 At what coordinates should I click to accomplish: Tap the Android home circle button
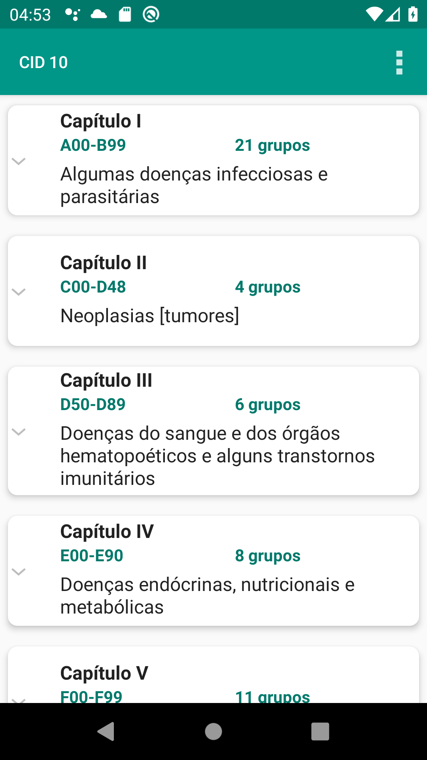coord(213,731)
